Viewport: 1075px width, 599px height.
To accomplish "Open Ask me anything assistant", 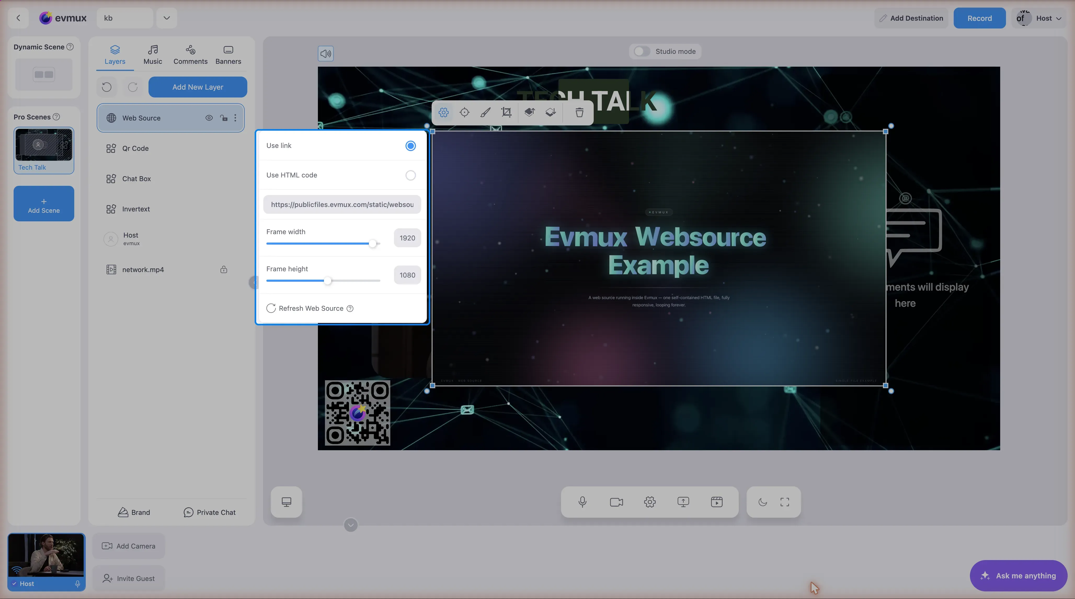I will click(x=1019, y=576).
